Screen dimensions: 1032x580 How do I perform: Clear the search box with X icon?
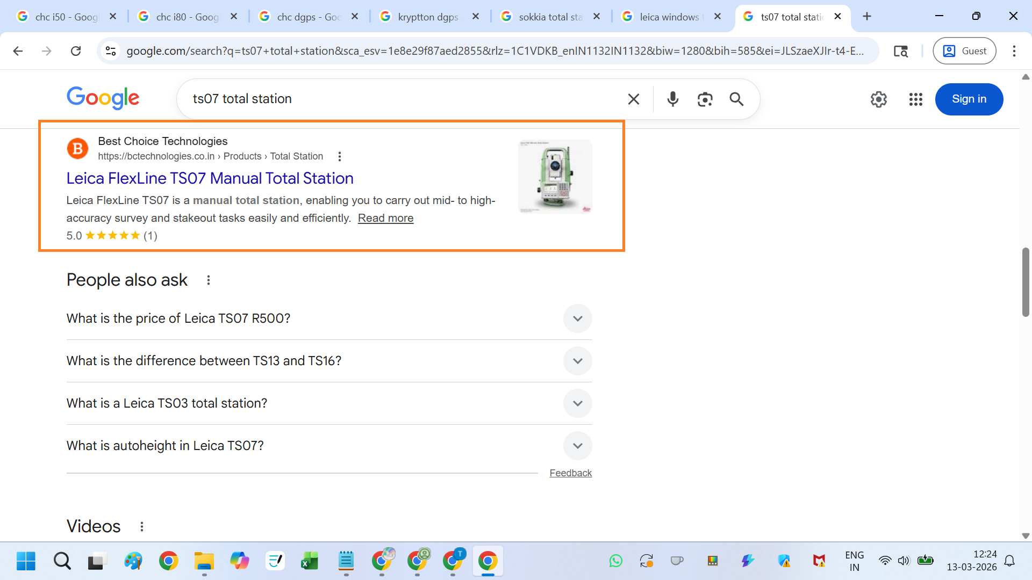point(634,99)
